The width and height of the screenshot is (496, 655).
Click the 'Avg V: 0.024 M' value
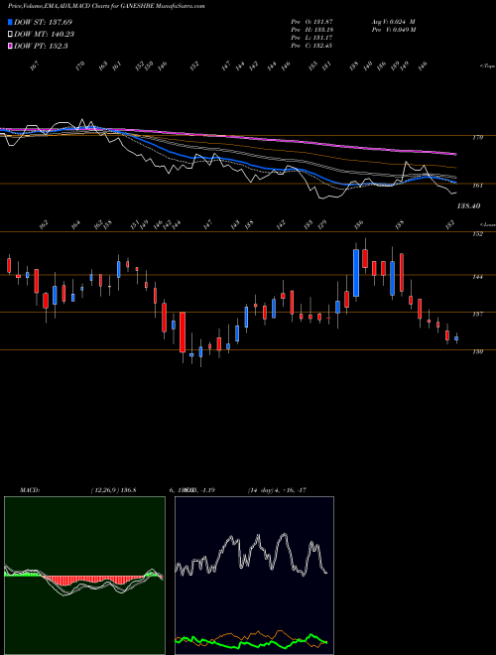393,22
